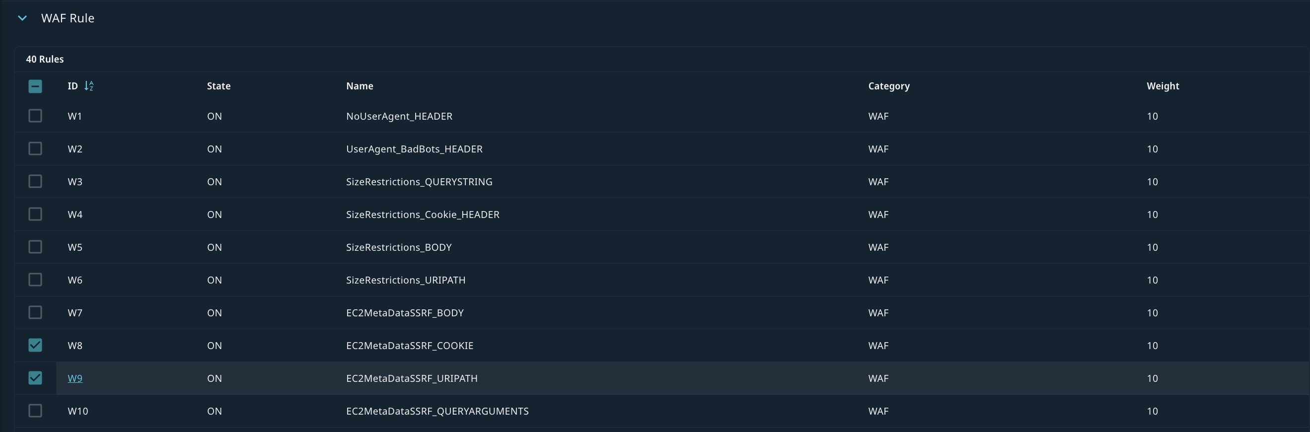
Task: Click the ID column header
Action: click(x=73, y=86)
